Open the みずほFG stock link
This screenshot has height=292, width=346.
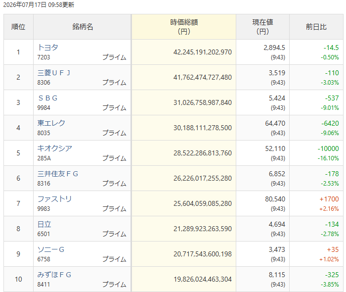coord(54,275)
